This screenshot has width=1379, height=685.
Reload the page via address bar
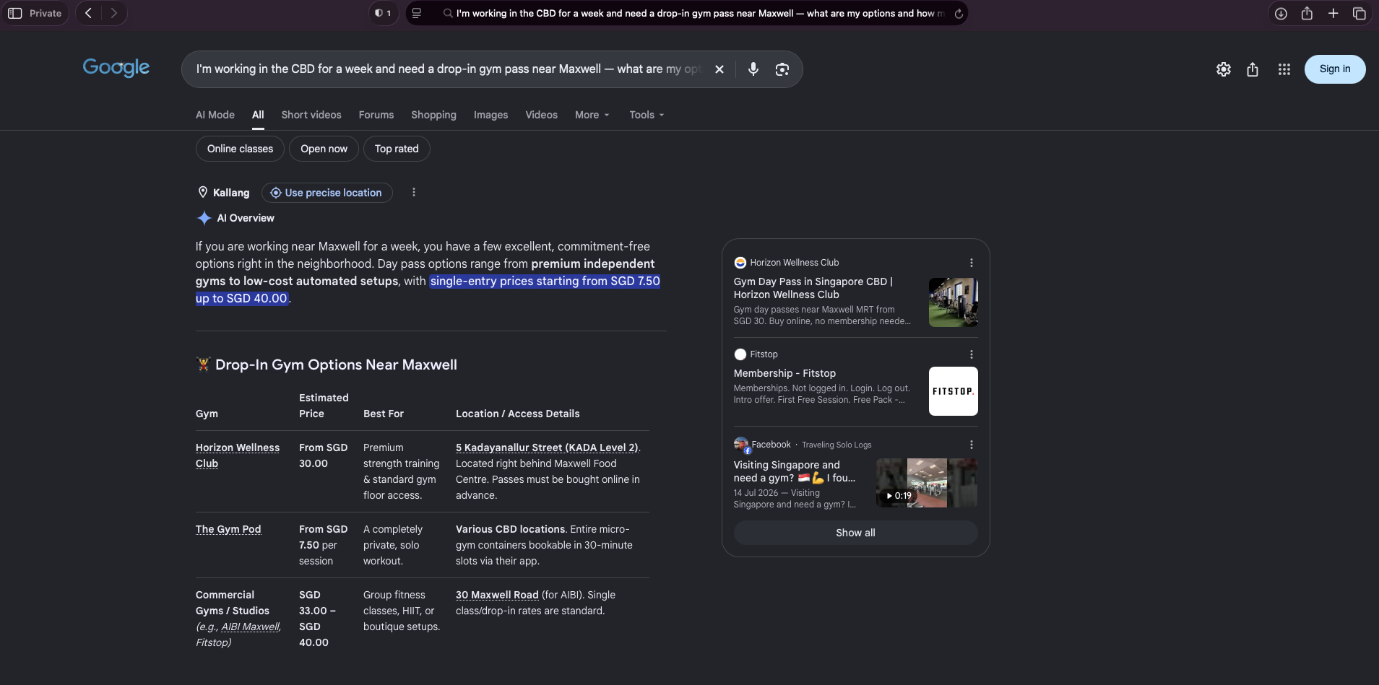[x=959, y=13]
